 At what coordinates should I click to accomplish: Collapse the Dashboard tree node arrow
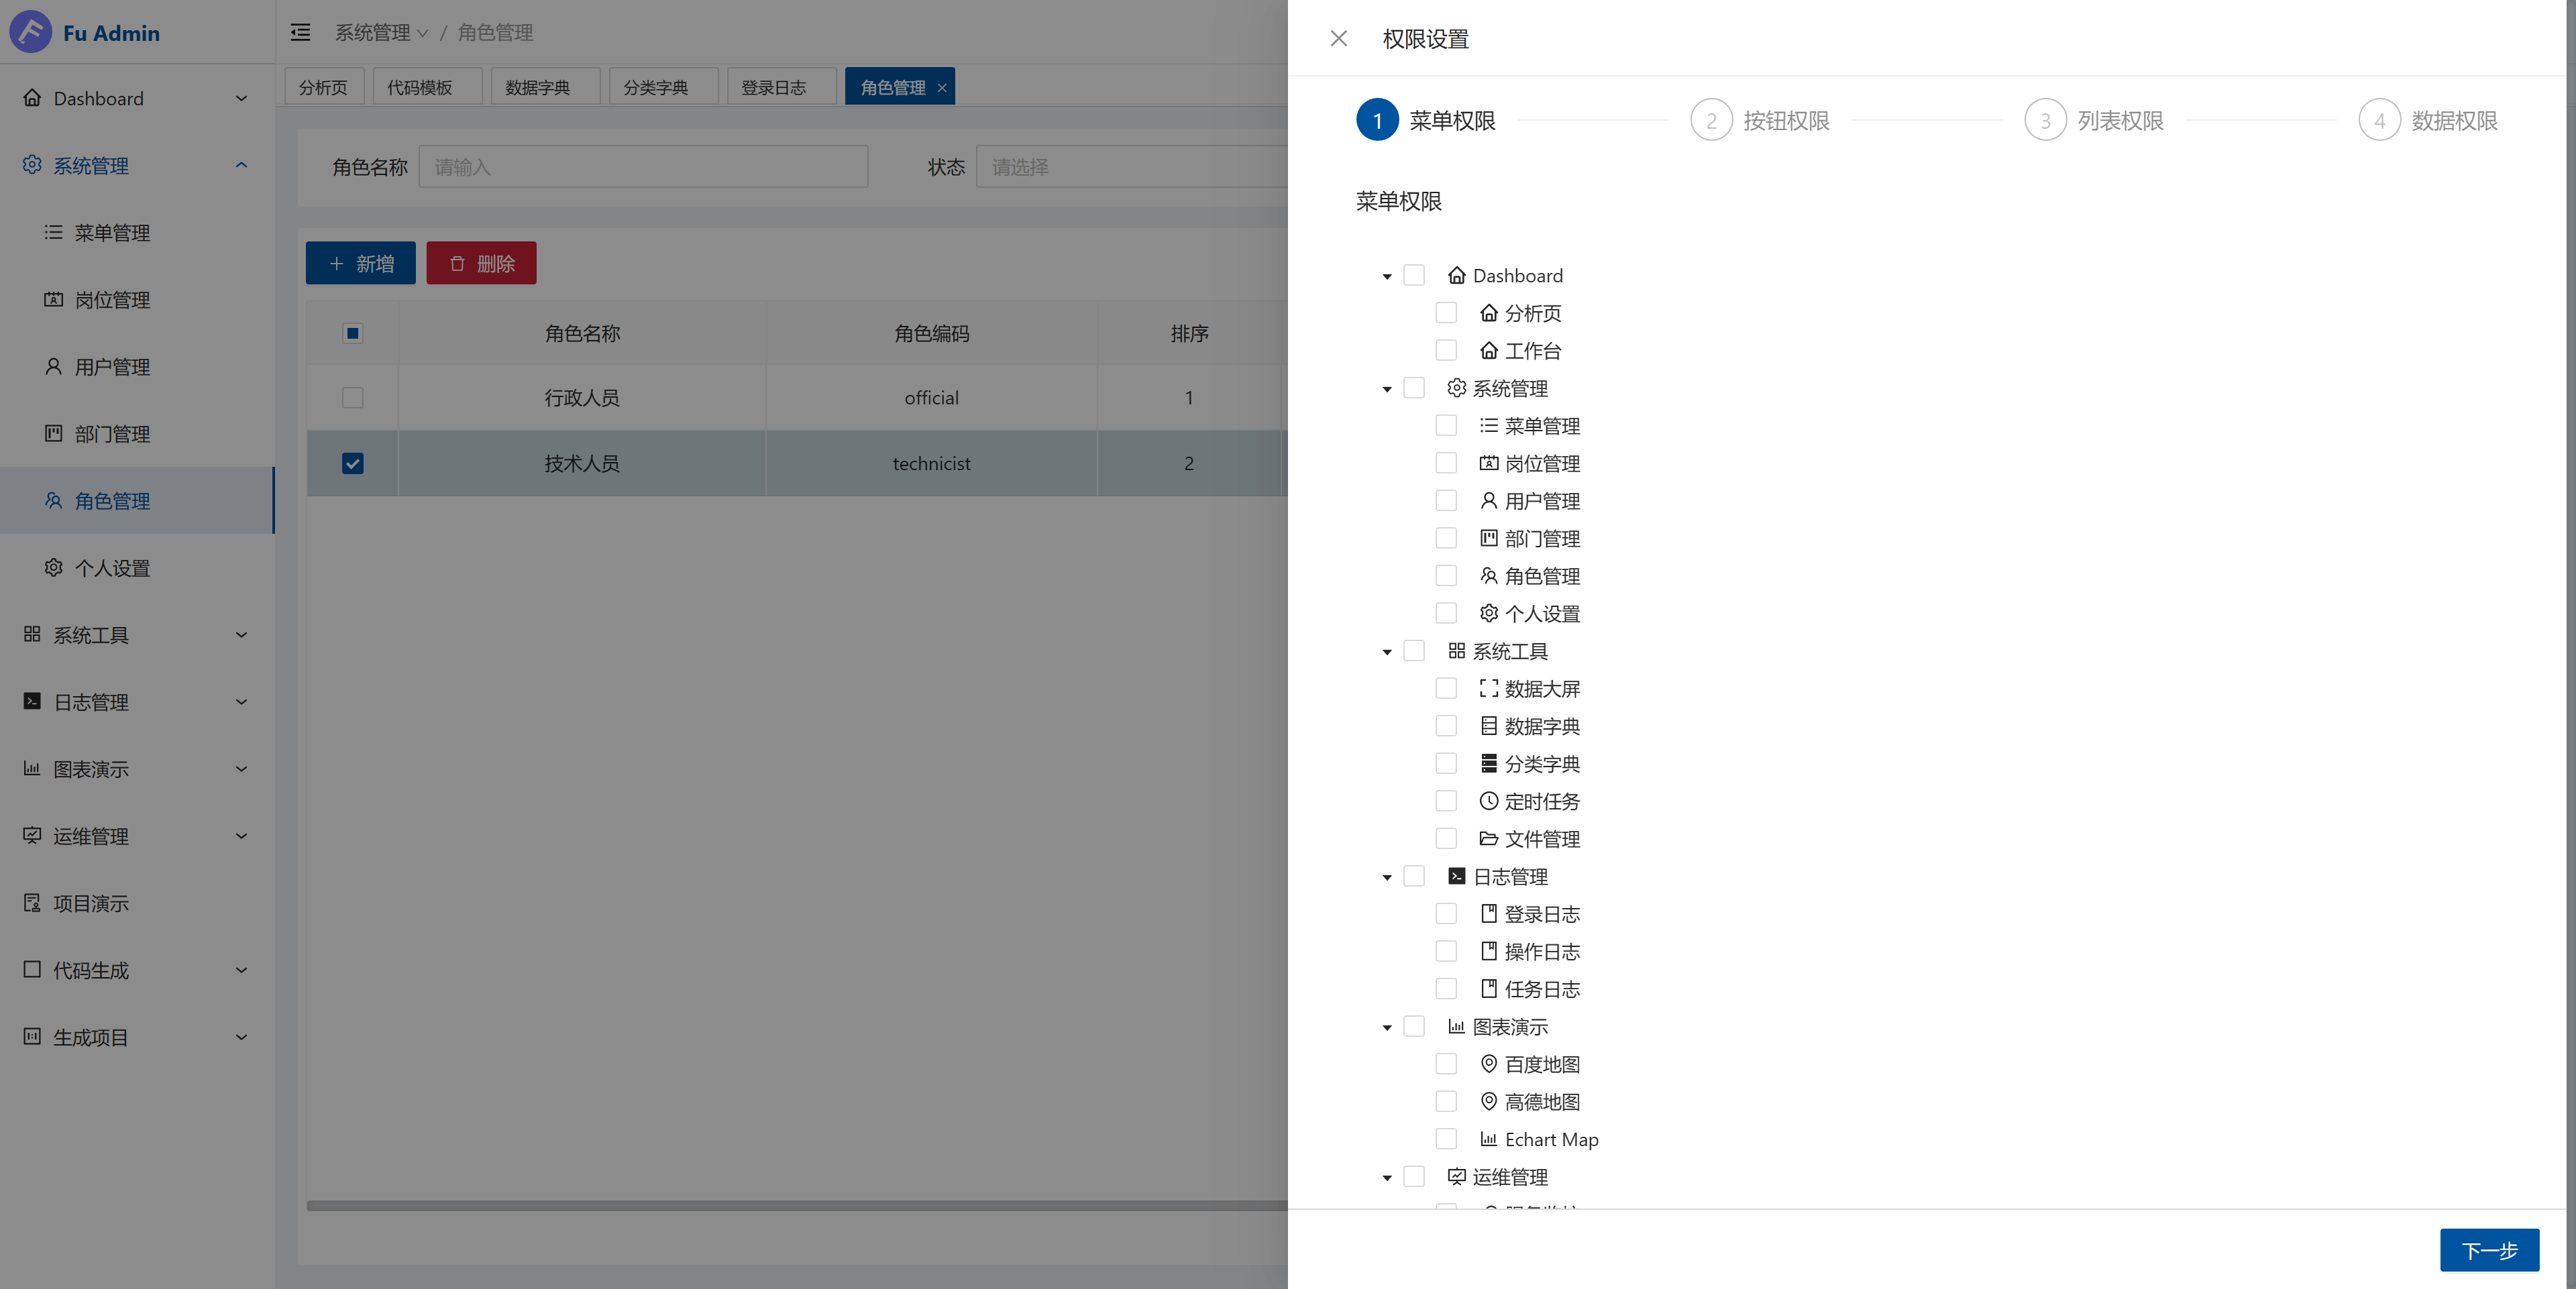(x=1386, y=276)
